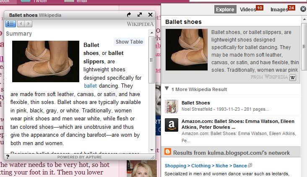
Task: Click the share arrow icon in Wikipedia popup
Action: [x=129, y=15]
